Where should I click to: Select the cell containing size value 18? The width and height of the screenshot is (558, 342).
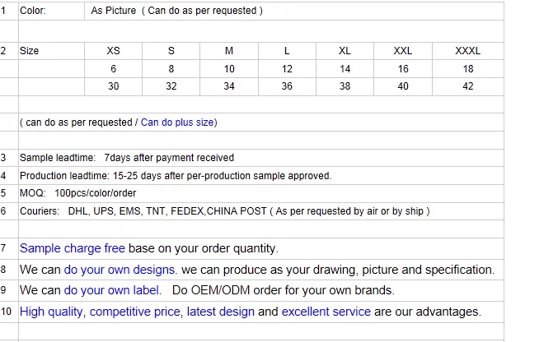tap(467, 69)
